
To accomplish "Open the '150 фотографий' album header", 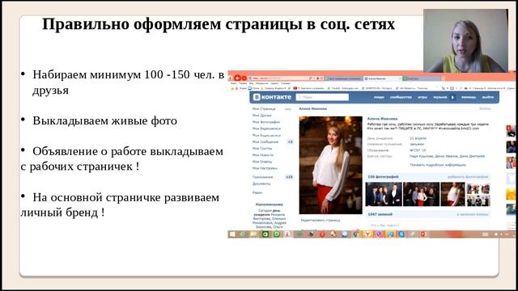I will (x=383, y=177).
